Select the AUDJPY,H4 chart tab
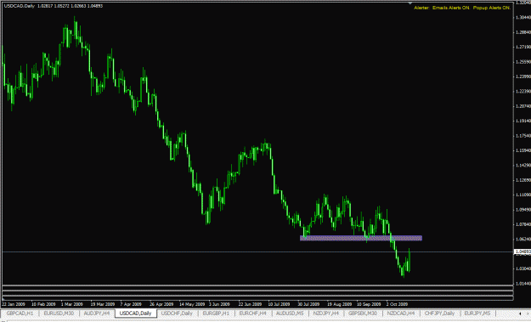The height and width of the screenshot is (322, 531). click(x=97, y=314)
